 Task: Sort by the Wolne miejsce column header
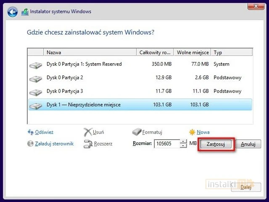(x=193, y=52)
